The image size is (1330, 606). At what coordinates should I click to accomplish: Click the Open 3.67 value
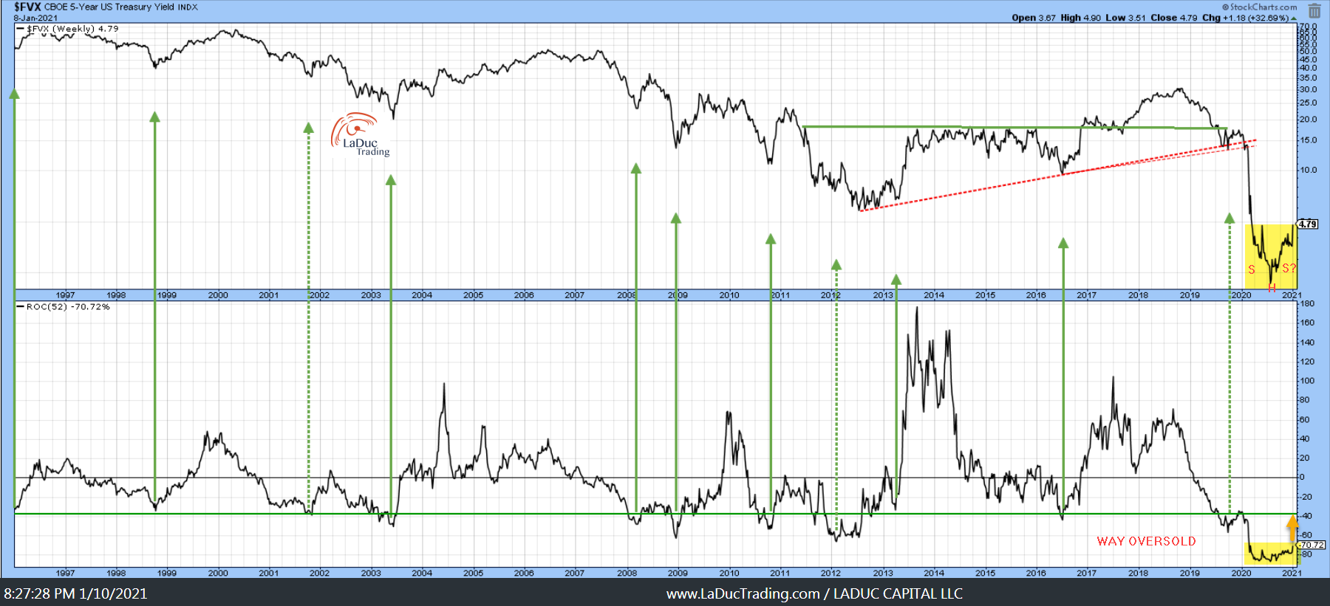coord(1034,18)
